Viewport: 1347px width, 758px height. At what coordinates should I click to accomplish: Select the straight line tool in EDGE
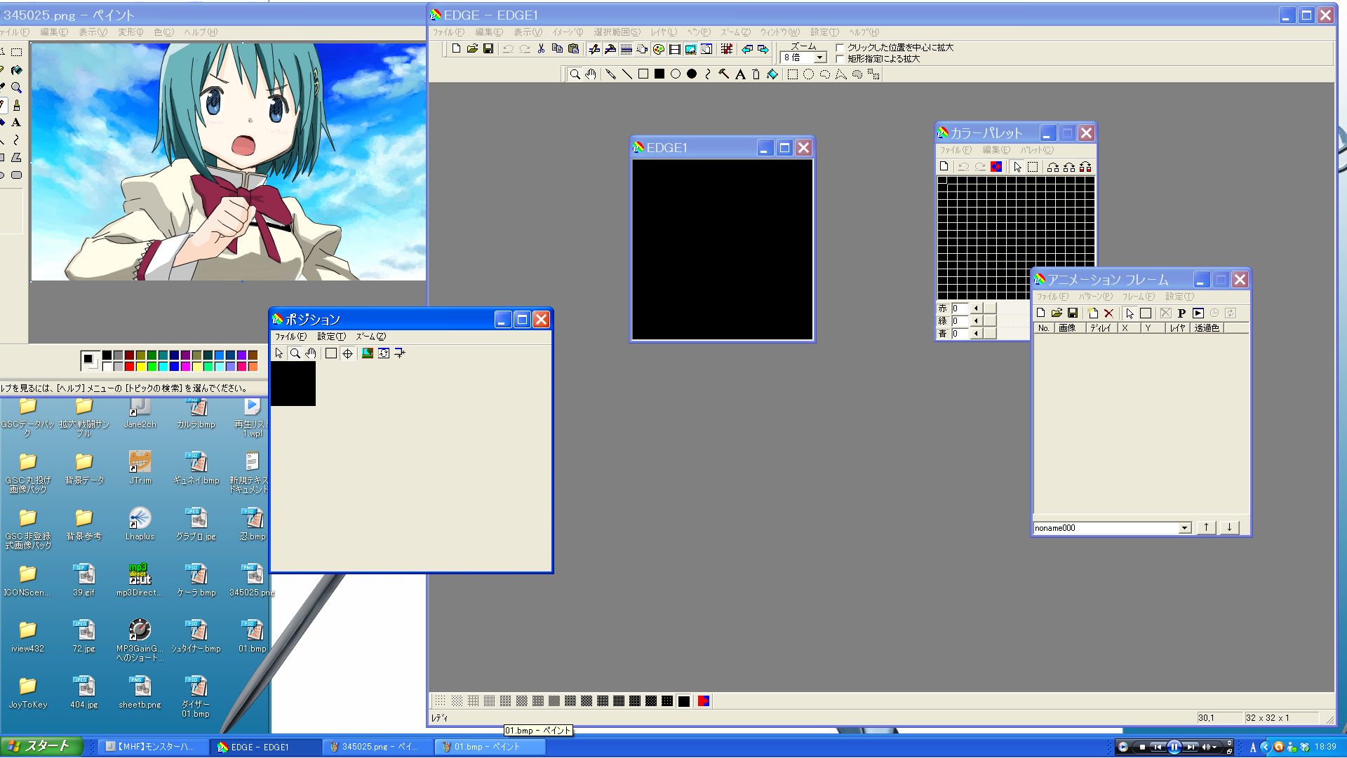pyautogui.click(x=627, y=74)
